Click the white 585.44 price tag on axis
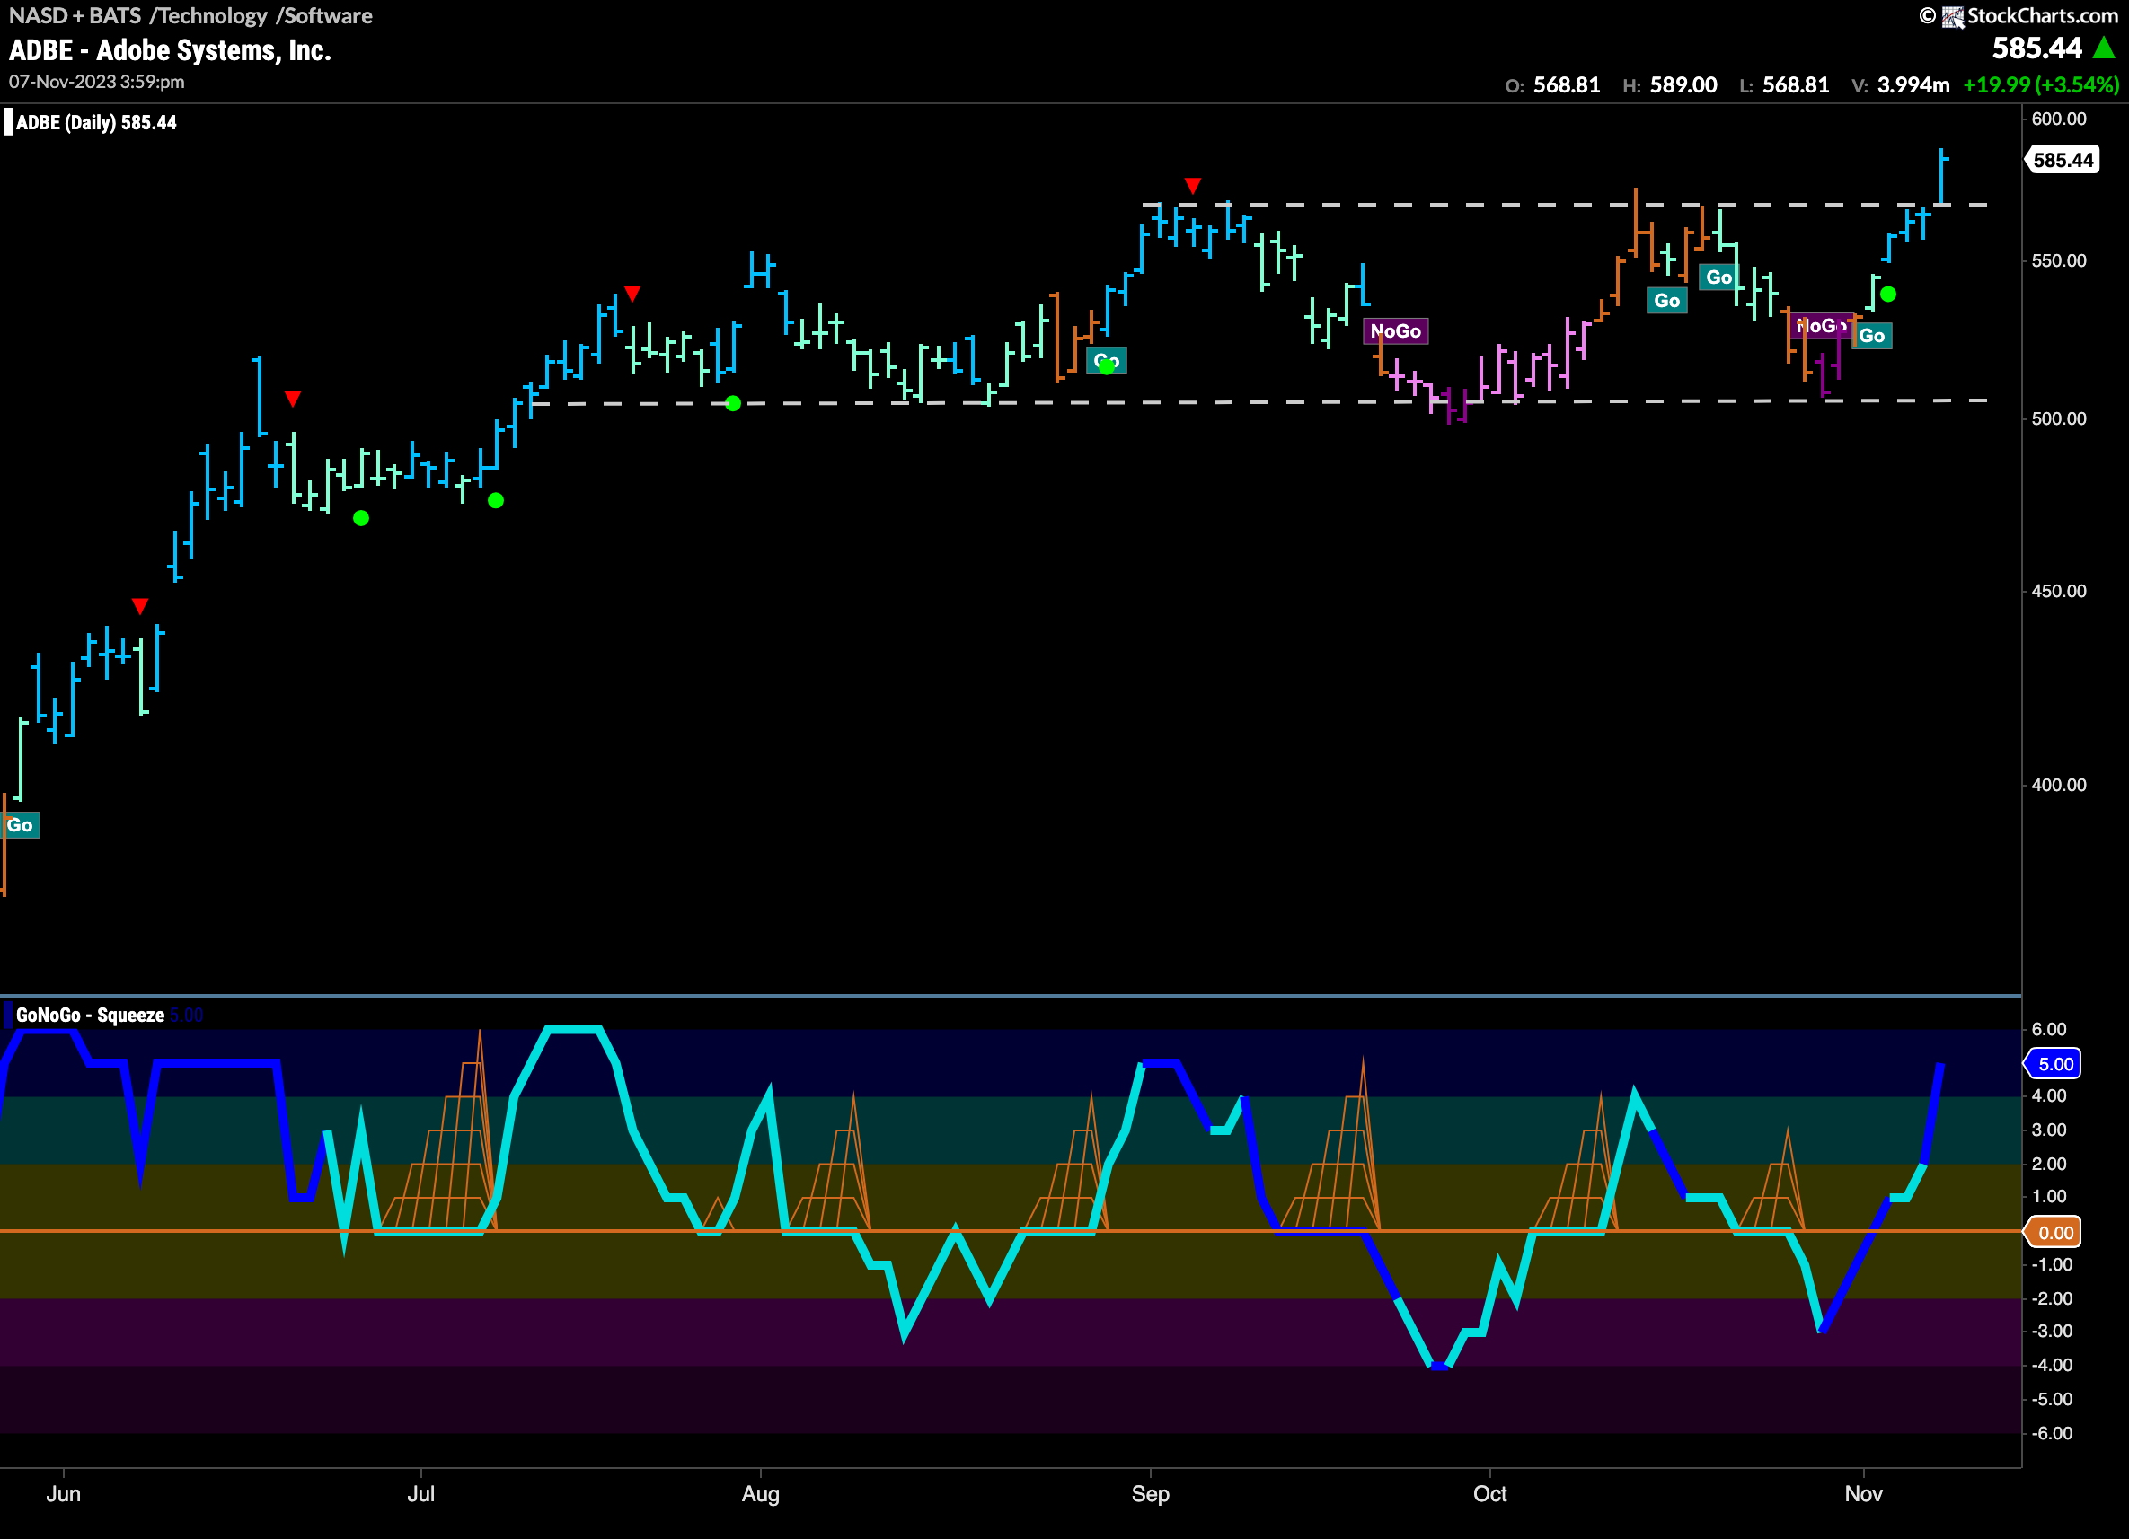Viewport: 2129px width, 1539px height. [x=2062, y=160]
